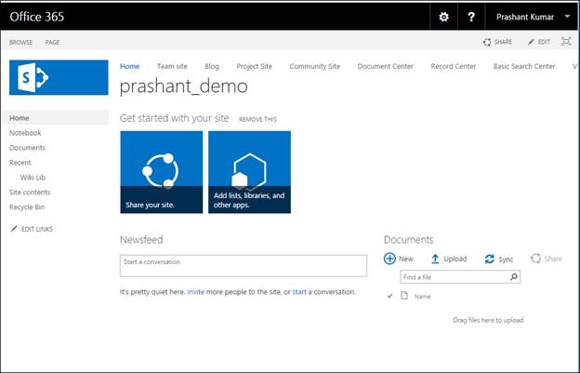Click the New document plus icon

(x=389, y=259)
